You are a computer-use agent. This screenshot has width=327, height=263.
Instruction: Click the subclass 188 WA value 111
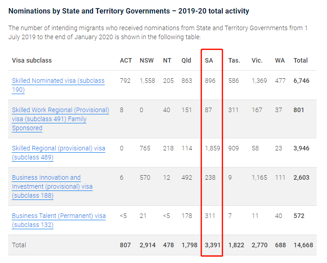click(x=280, y=177)
